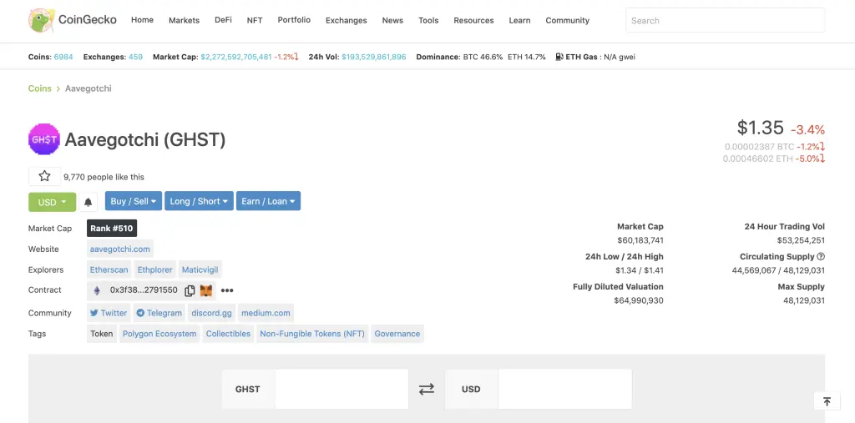The height and width of the screenshot is (423, 855).
Task: Click the exchanges count 459 link
Action: tap(136, 57)
